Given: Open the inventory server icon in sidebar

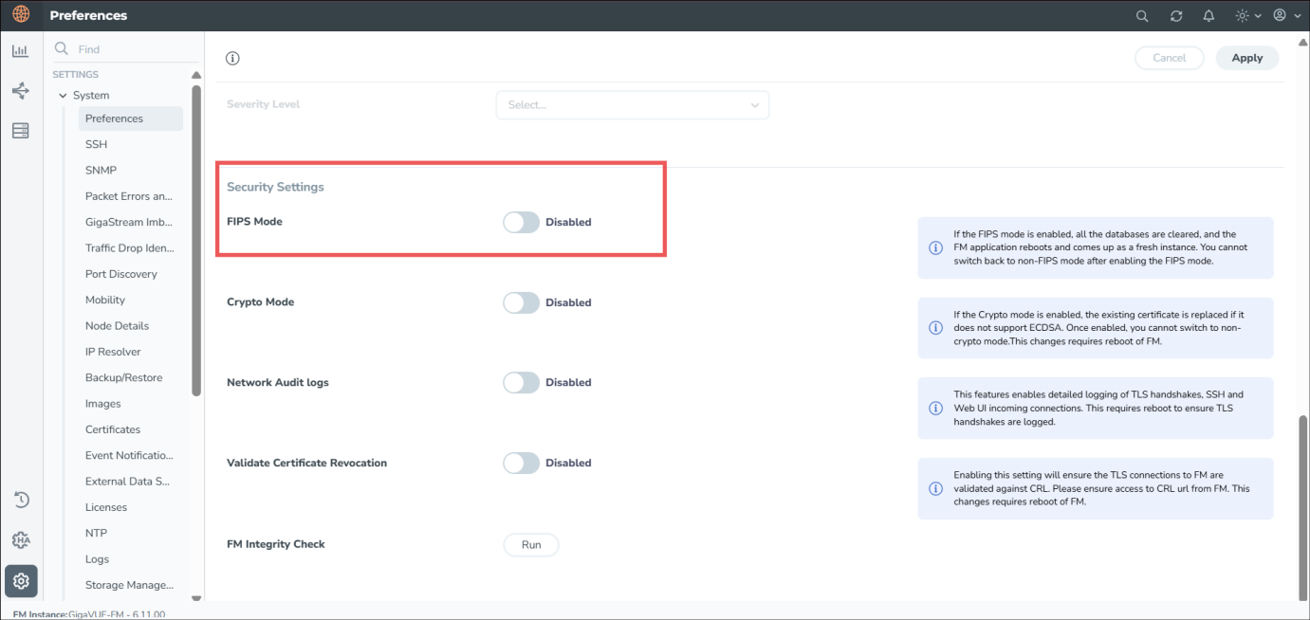Looking at the screenshot, I should coord(20,131).
